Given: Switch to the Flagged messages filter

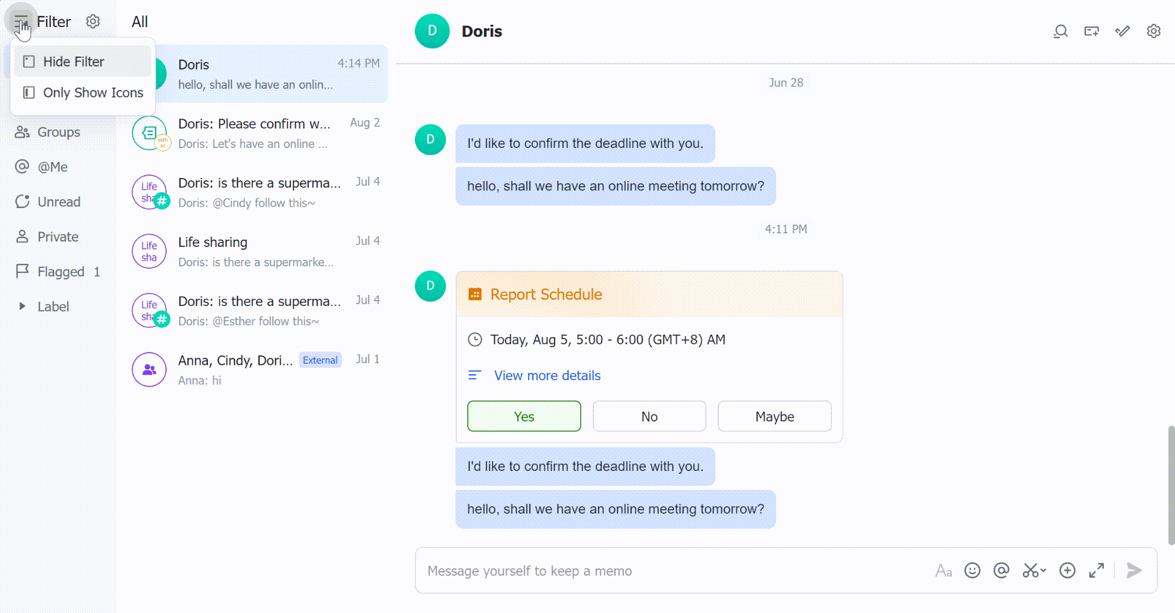Looking at the screenshot, I should tap(59, 271).
